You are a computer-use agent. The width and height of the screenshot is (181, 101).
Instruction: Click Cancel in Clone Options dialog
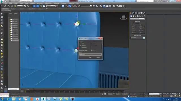point(98,57)
